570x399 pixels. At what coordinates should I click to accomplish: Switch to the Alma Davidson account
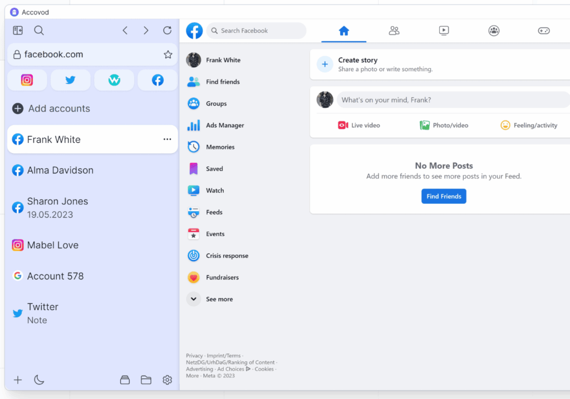92,170
